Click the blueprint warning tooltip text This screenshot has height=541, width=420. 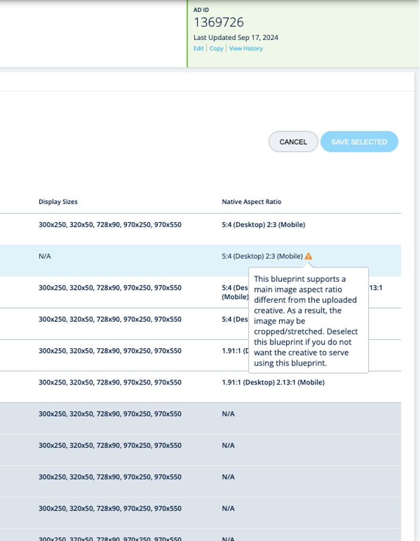point(308,321)
